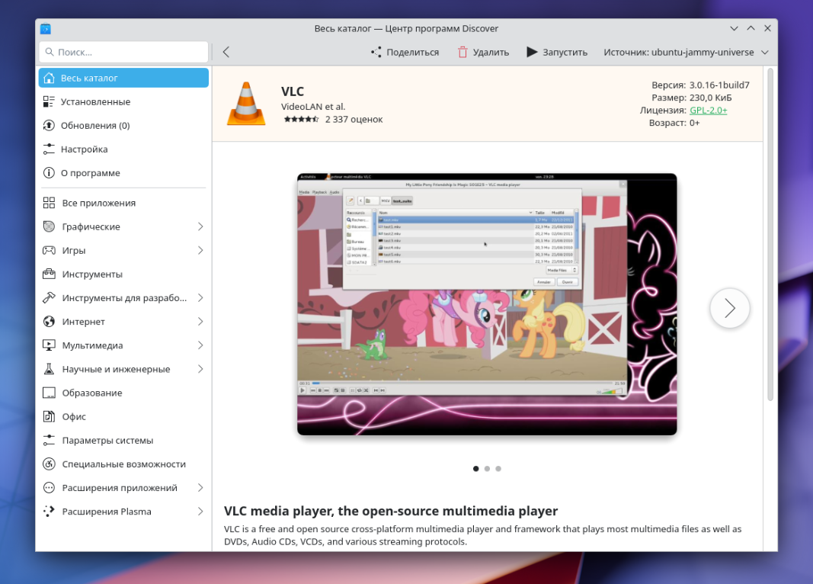Open the Настройка section
This screenshot has width=813, height=584.
pyautogui.click(x=123, y=149)
